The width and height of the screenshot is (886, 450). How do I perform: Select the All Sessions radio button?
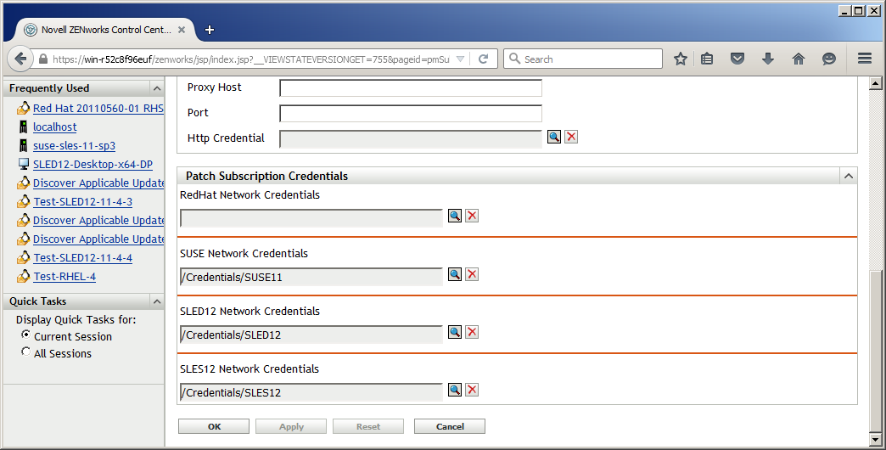coord(26,352)
